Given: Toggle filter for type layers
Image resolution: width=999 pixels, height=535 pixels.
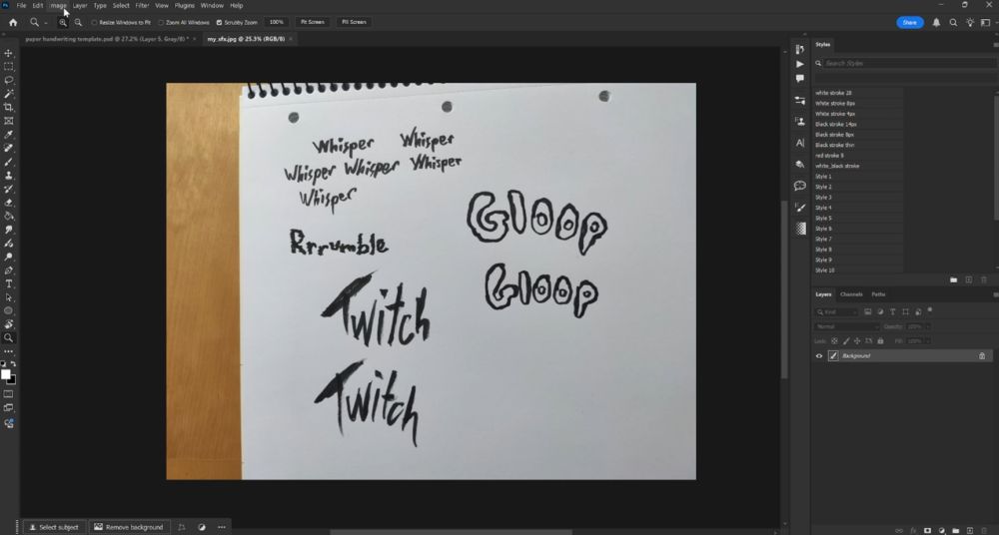Looking at the screenshot, I should 892,312.
